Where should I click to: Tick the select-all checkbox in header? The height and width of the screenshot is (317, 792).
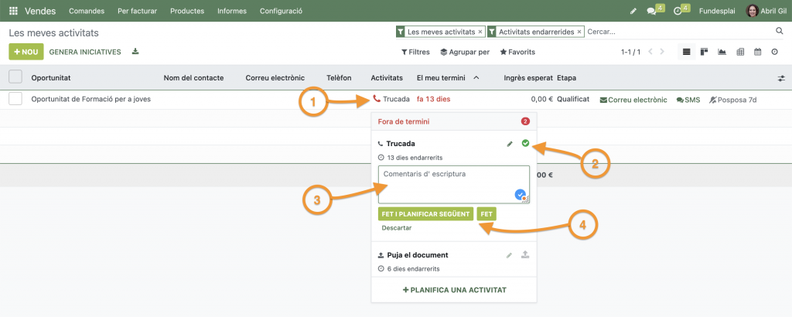(15, 77)
